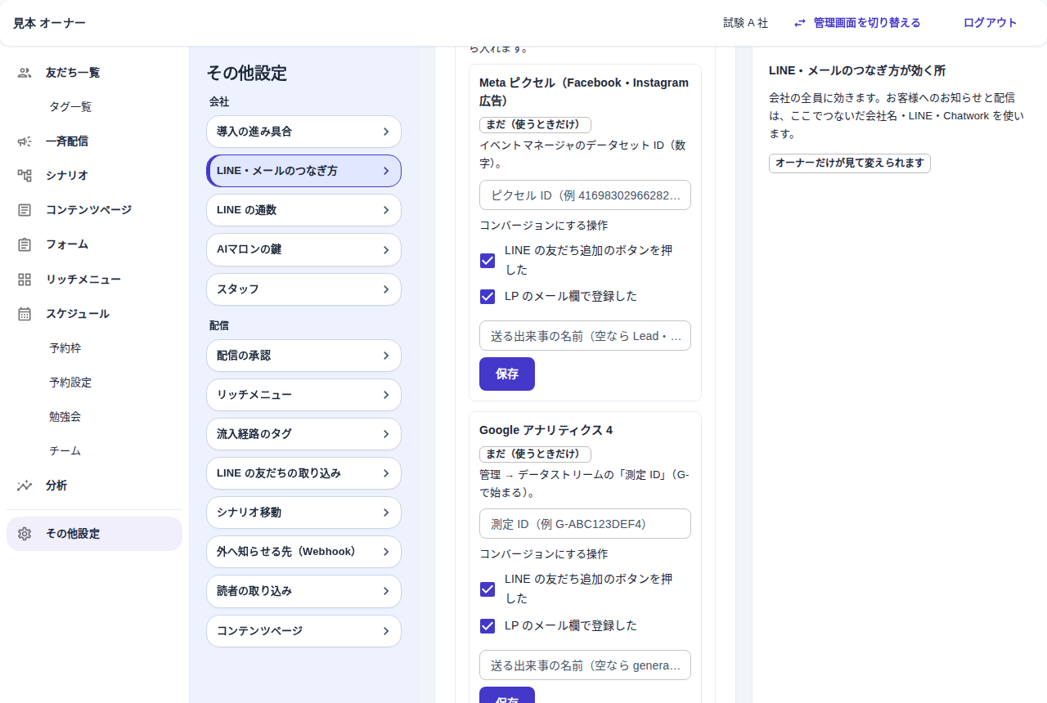Click the リッチメニュー grid icon in sidebar

[x=25, y=280]
